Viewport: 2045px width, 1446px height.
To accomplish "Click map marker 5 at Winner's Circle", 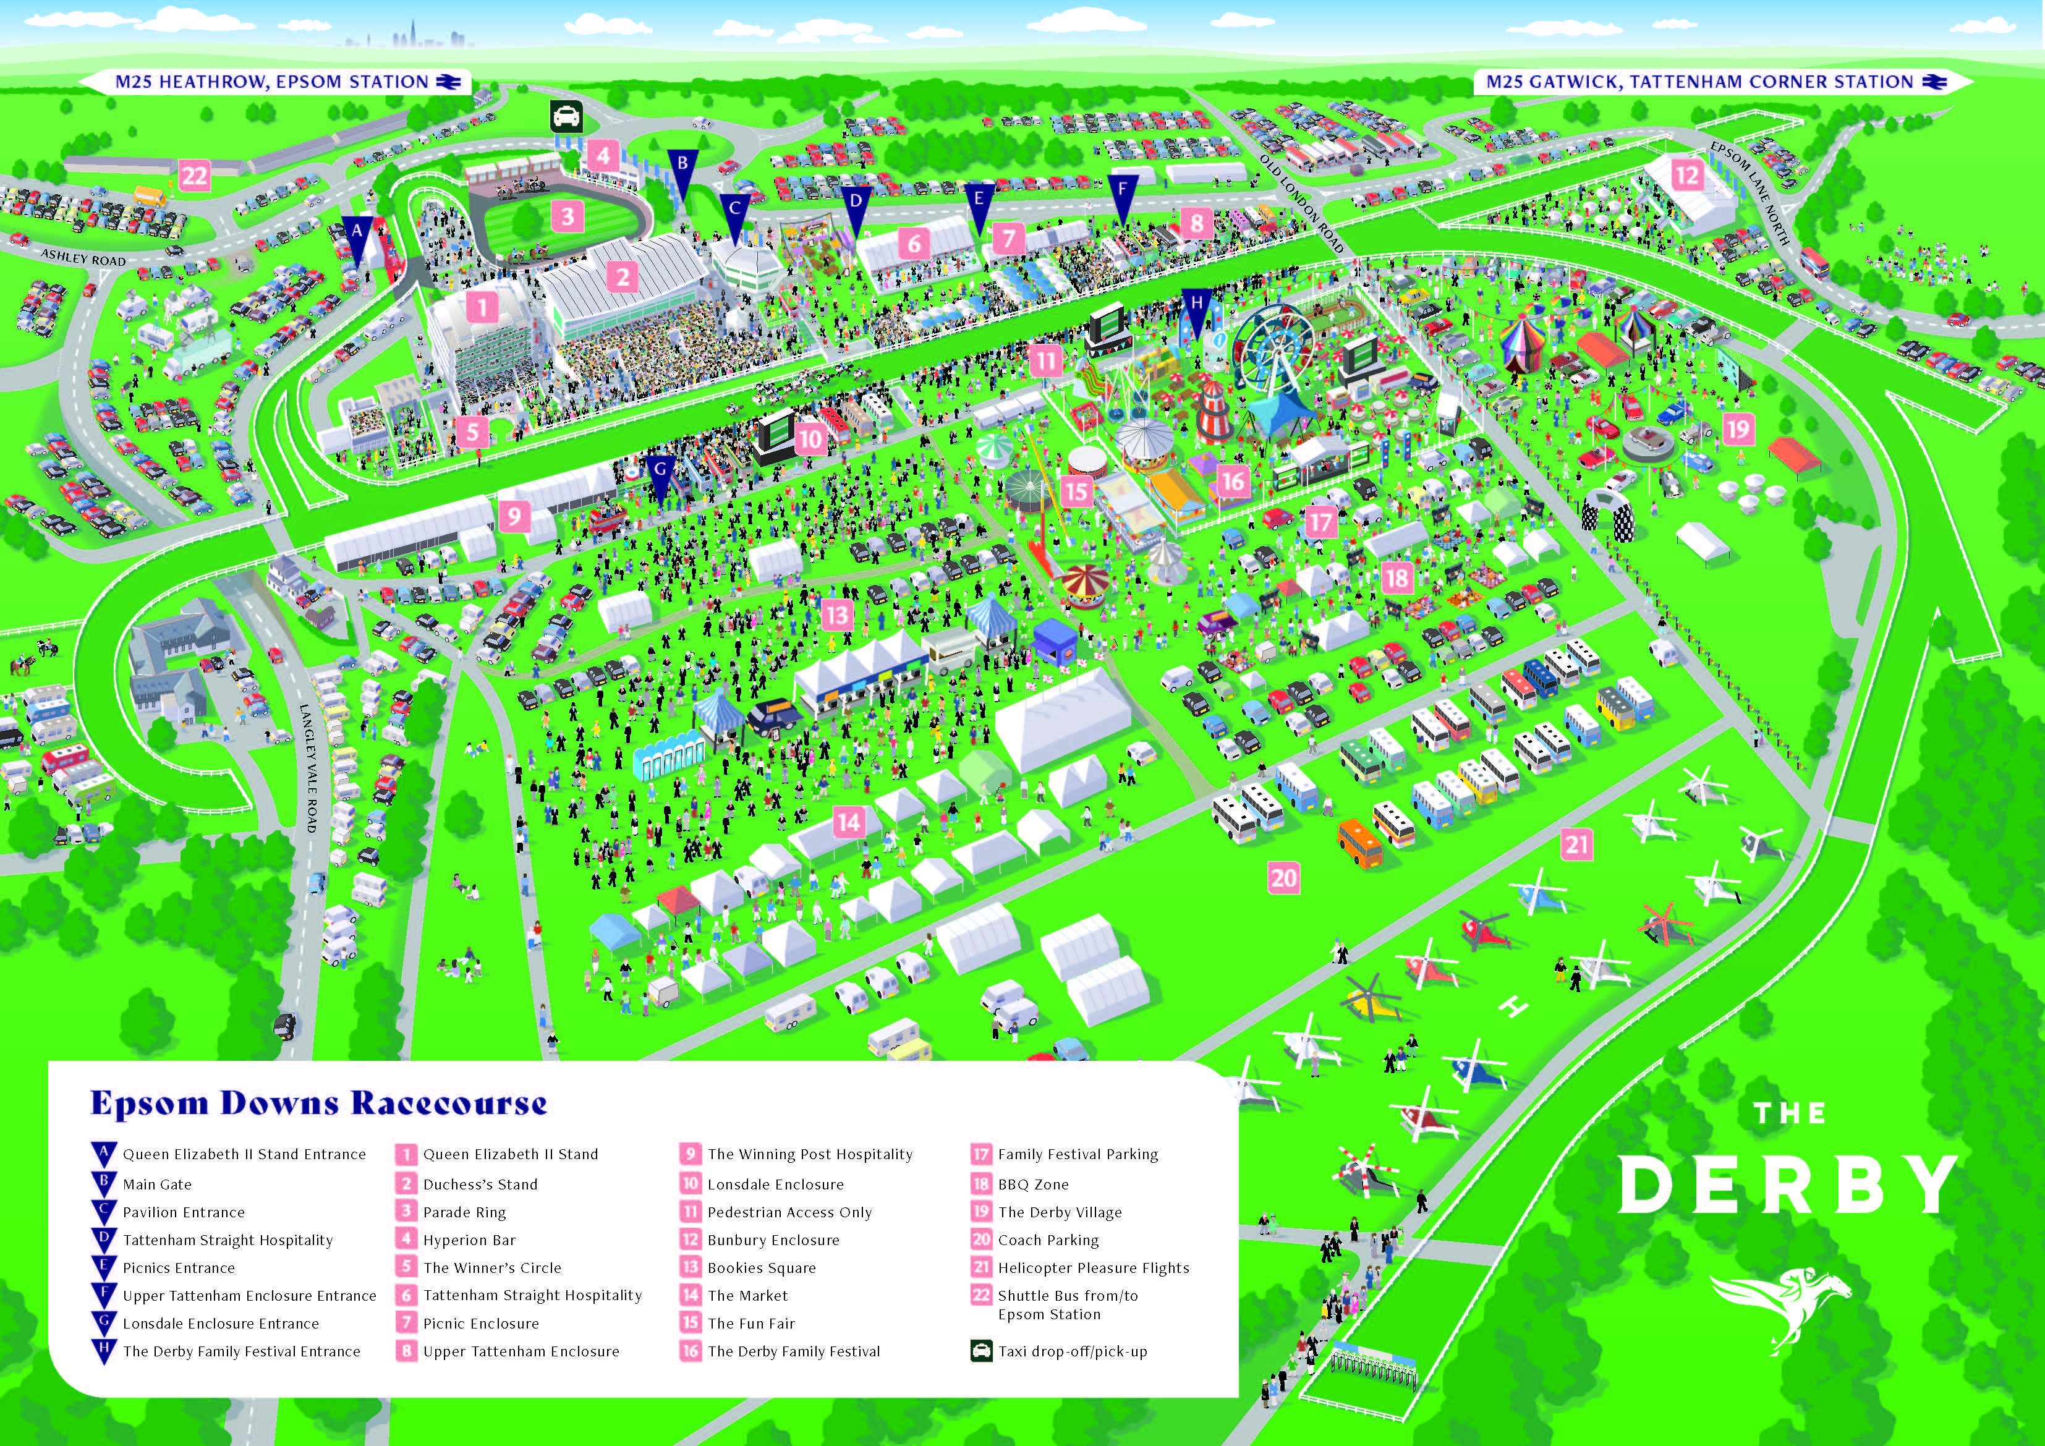I will pos(473,433).
